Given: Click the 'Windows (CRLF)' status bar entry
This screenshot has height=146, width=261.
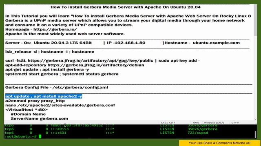Looking at the screenshot, I should pyautogui.click(x=214, y=122).
